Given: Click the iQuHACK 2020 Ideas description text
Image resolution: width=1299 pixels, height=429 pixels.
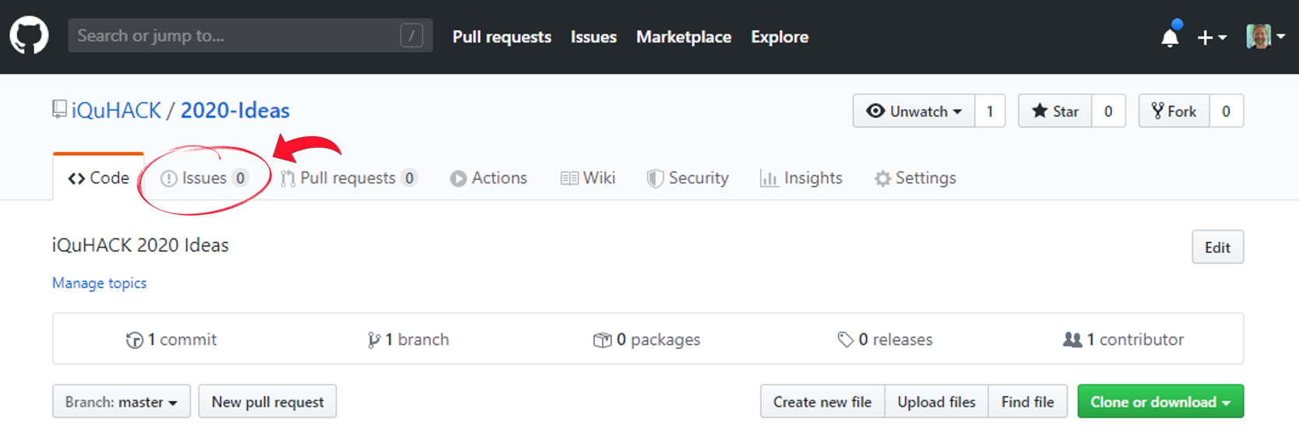Looking at the screenshot, I should pos(140,245).
